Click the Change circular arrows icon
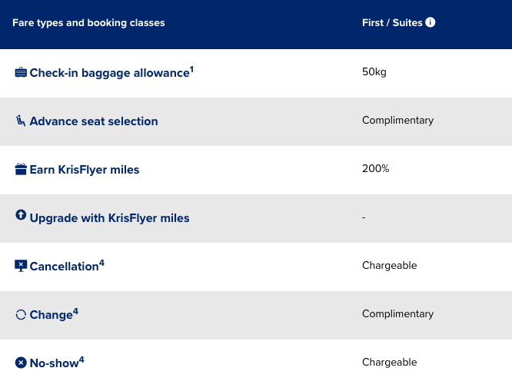 pyautogui.click(x=21, y=314)
